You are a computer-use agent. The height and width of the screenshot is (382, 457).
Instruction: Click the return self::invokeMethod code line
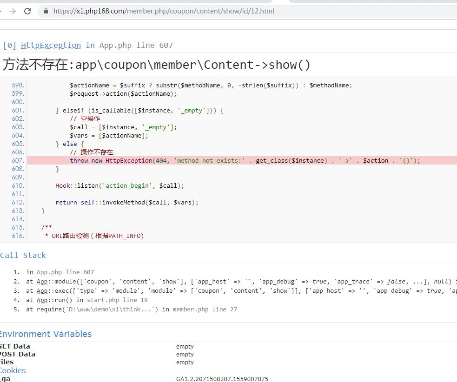coord(126,202)
